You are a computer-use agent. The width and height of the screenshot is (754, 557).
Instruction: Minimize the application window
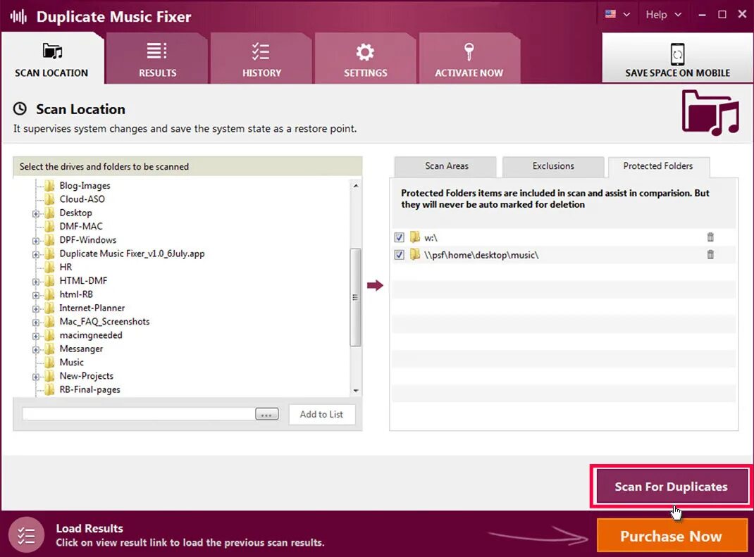click(x=703, y=15)
